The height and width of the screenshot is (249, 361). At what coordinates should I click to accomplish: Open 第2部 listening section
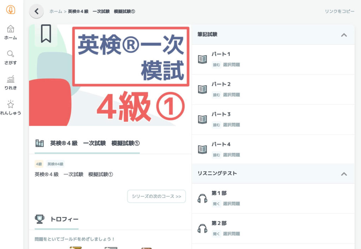pyautogui.click(x=273, y=228)
